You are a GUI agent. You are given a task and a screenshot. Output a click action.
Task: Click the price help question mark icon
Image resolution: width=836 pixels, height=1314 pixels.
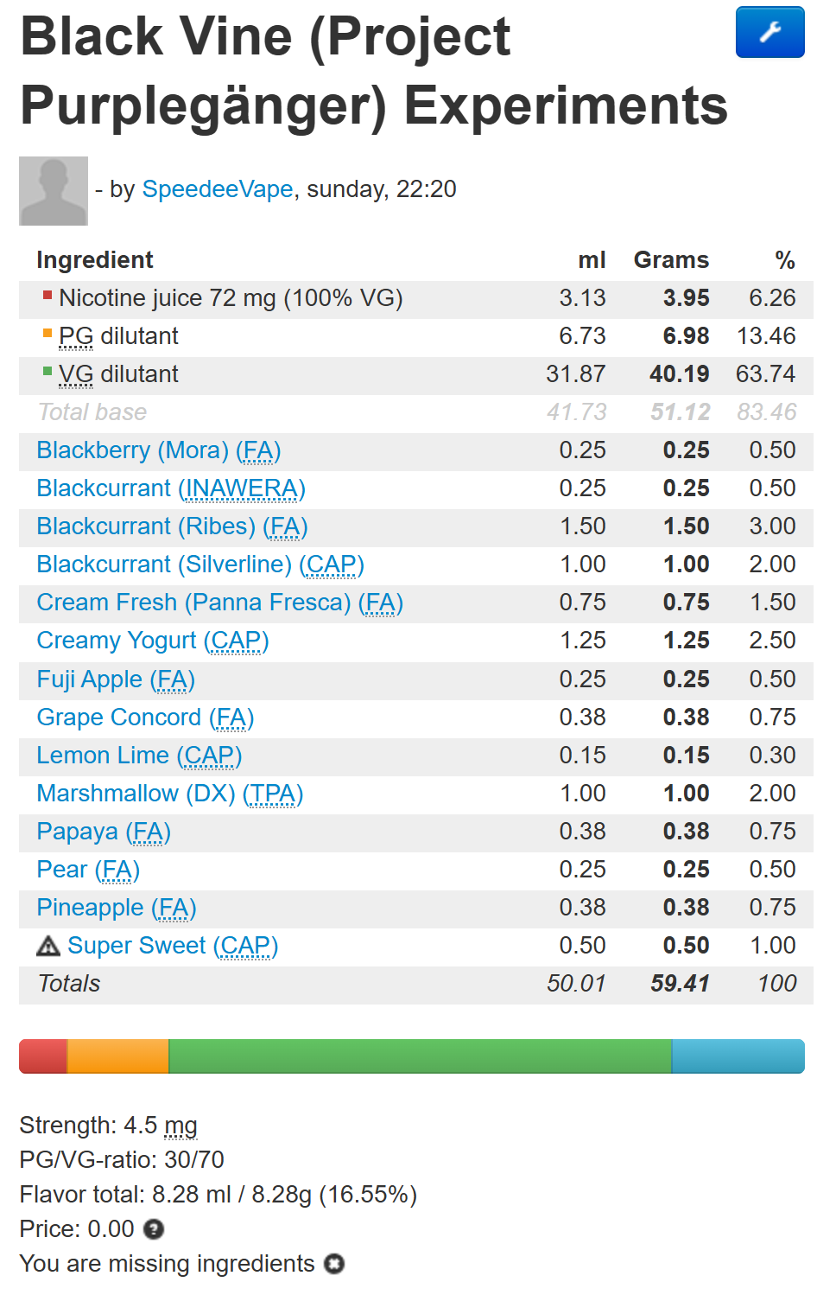tap(154, 1228)
